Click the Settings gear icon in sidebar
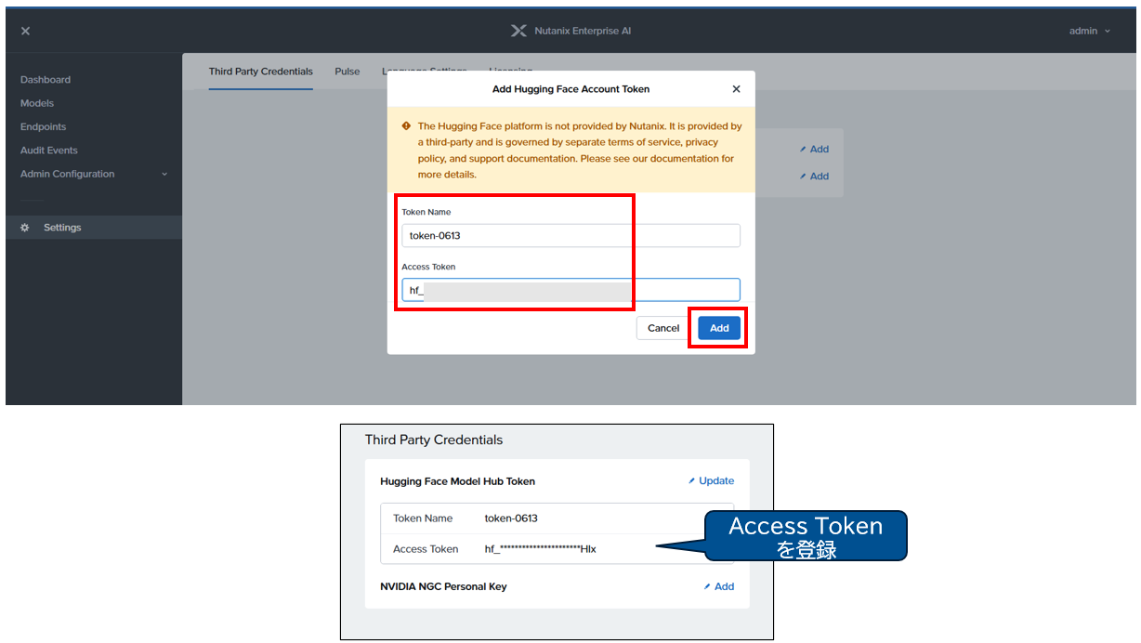The width and height of the screenshot is (1141, 643). [25, 228]
